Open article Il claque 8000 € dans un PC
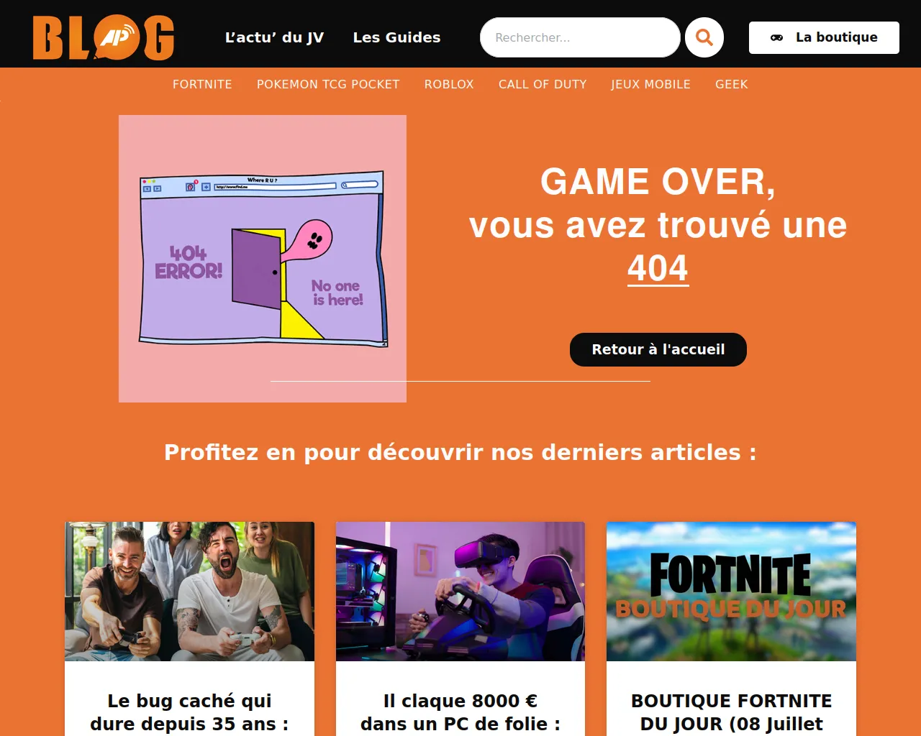 tap(460, 712)
